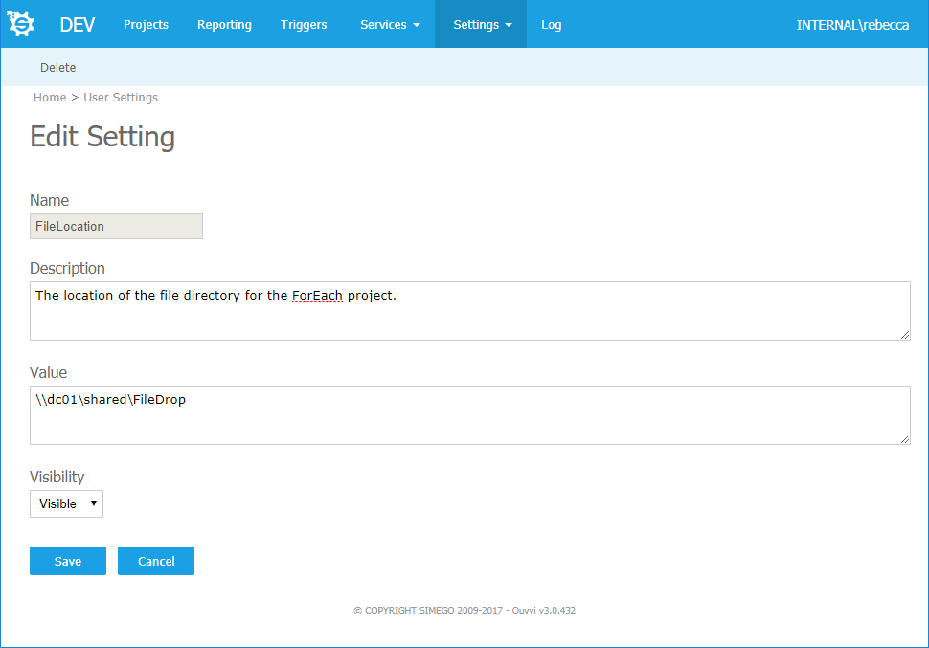The height and width of the screenshot is (648, 929).
Task: Click the Name label
Action: point(49,200)
